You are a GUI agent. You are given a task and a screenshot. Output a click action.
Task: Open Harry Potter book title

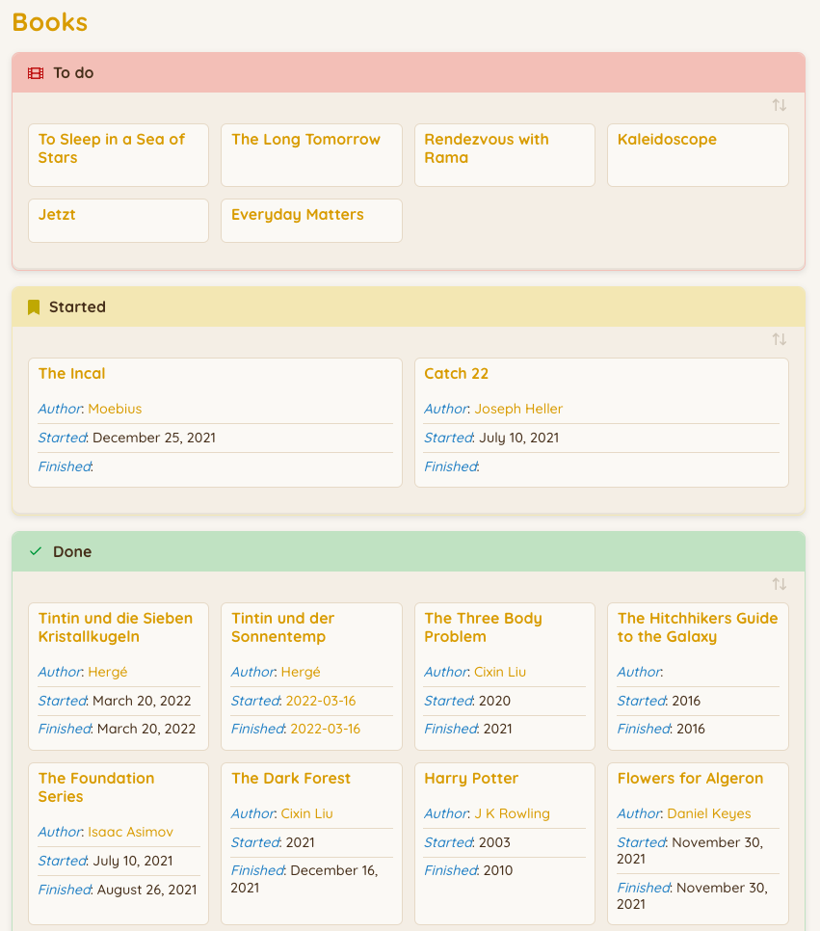click(471, 779)
